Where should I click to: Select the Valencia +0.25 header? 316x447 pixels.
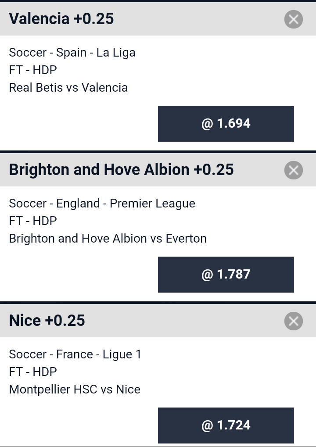pos(61,19)
